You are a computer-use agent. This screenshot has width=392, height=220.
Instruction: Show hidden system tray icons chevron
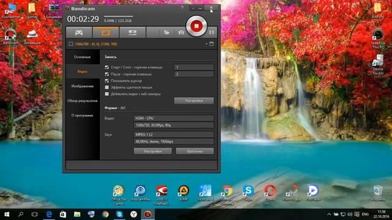pyautogui.click(x=329, y=215)
